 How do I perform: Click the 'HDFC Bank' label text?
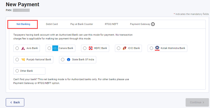101,48
